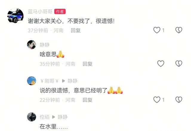Open username 静静 above 啥意思
Image resolution: width=191 pixels, height=131 pixels.
point(44,45)
